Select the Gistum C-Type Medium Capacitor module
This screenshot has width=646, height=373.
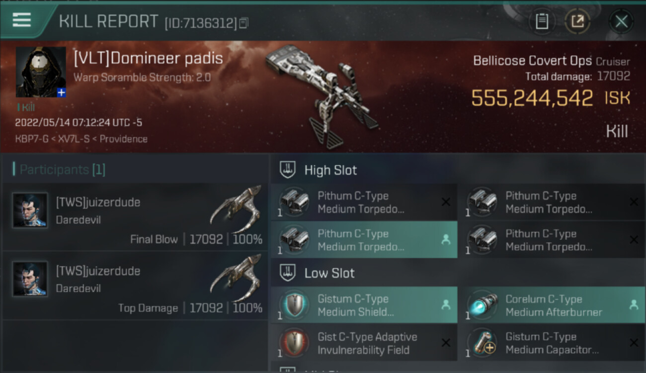point(552,343)
